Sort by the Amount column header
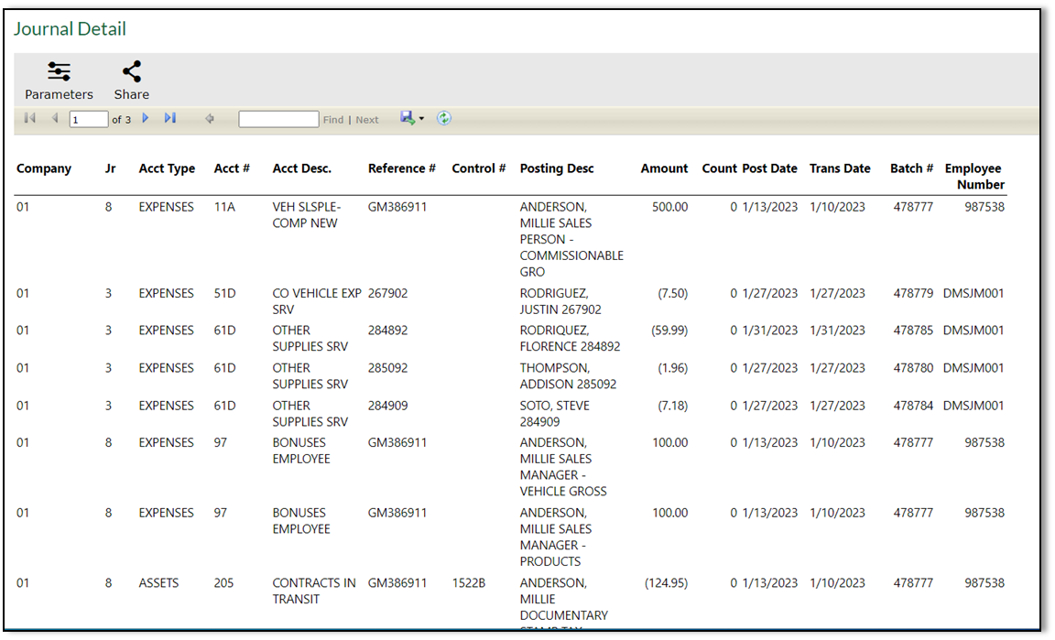Image resolution: width=1055 pixels, height=640 pixels. point(663,168)
